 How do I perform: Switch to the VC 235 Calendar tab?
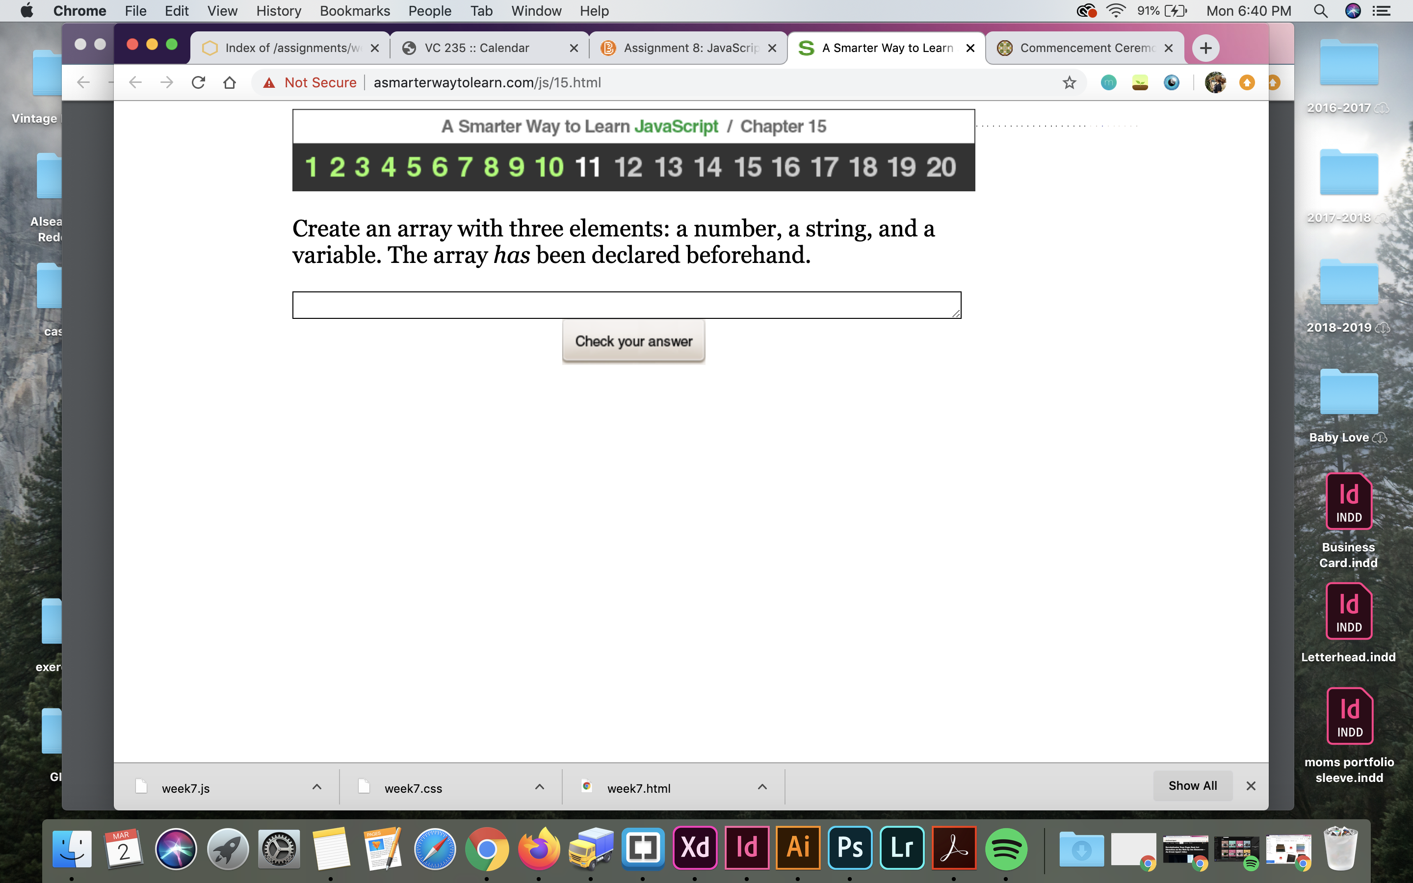pos(476,48)
